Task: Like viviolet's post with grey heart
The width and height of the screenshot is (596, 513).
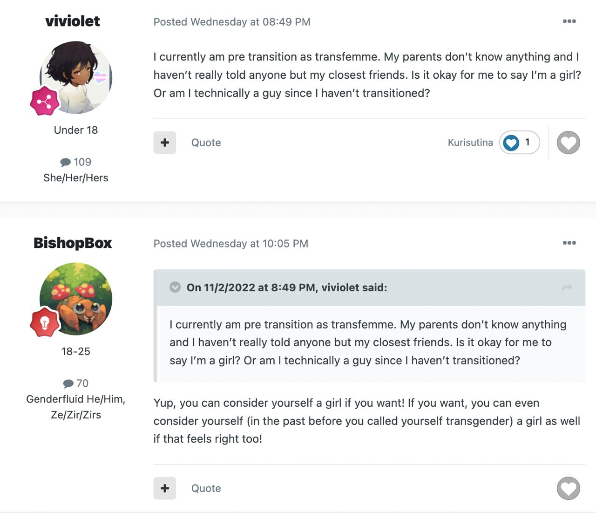Action: pyautogui.click(x=569, y=143)
